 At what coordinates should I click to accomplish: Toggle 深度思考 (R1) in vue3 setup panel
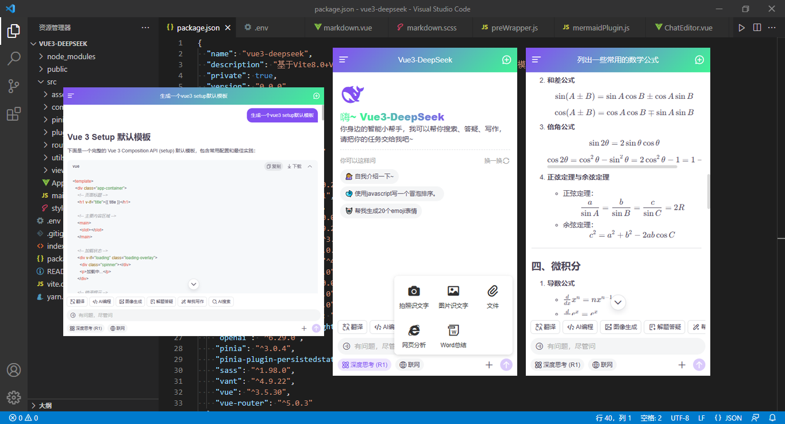86,329
